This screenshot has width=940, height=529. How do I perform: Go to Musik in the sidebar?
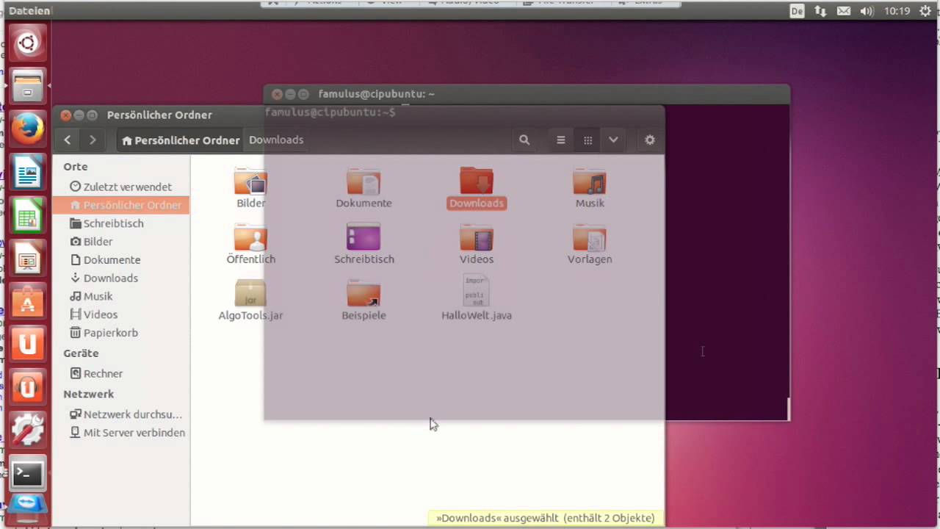121,296
